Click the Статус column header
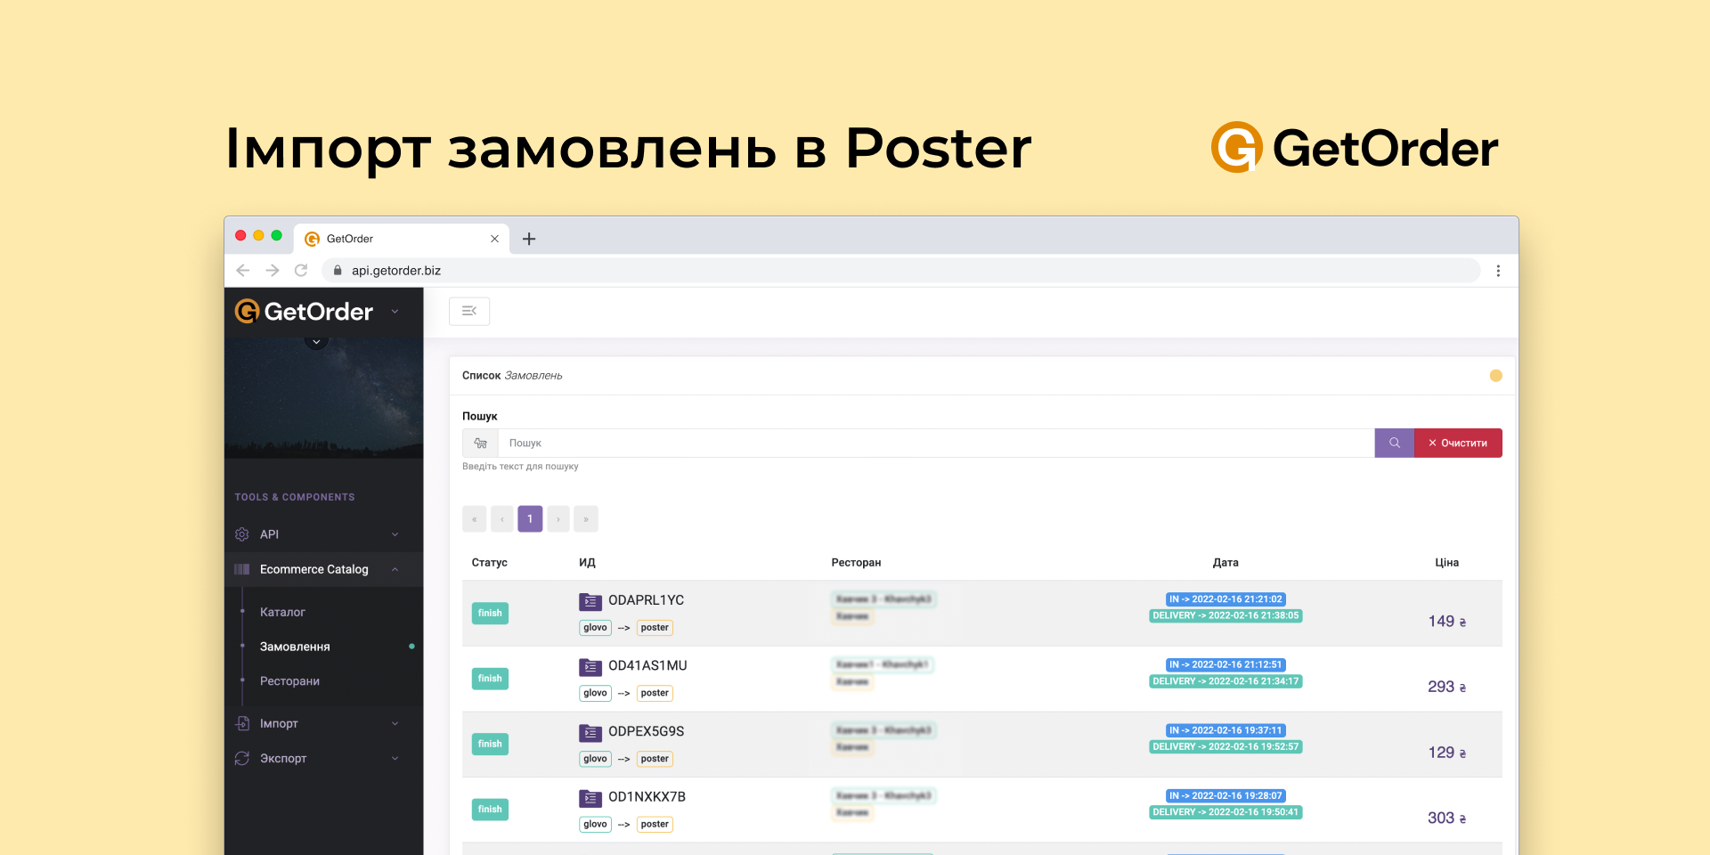1710x855 pixels. click(x=489, y=563)
